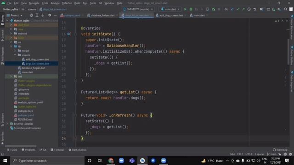
Task: Open Project Structure folder icon in toolbar
Action: click(x=261, y=9)
